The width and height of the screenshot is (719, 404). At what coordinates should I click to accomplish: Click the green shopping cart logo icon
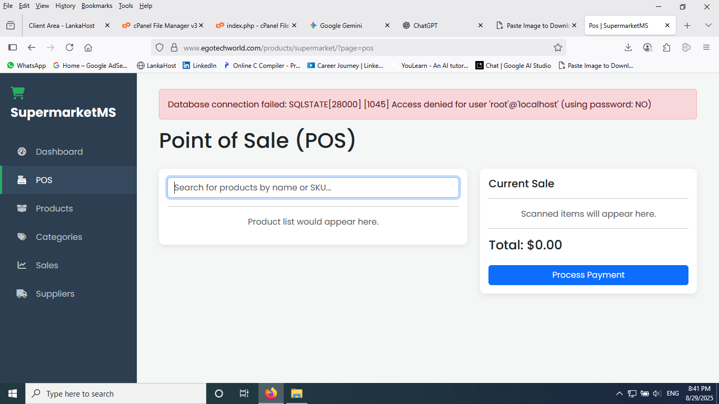tap(18, 93)
